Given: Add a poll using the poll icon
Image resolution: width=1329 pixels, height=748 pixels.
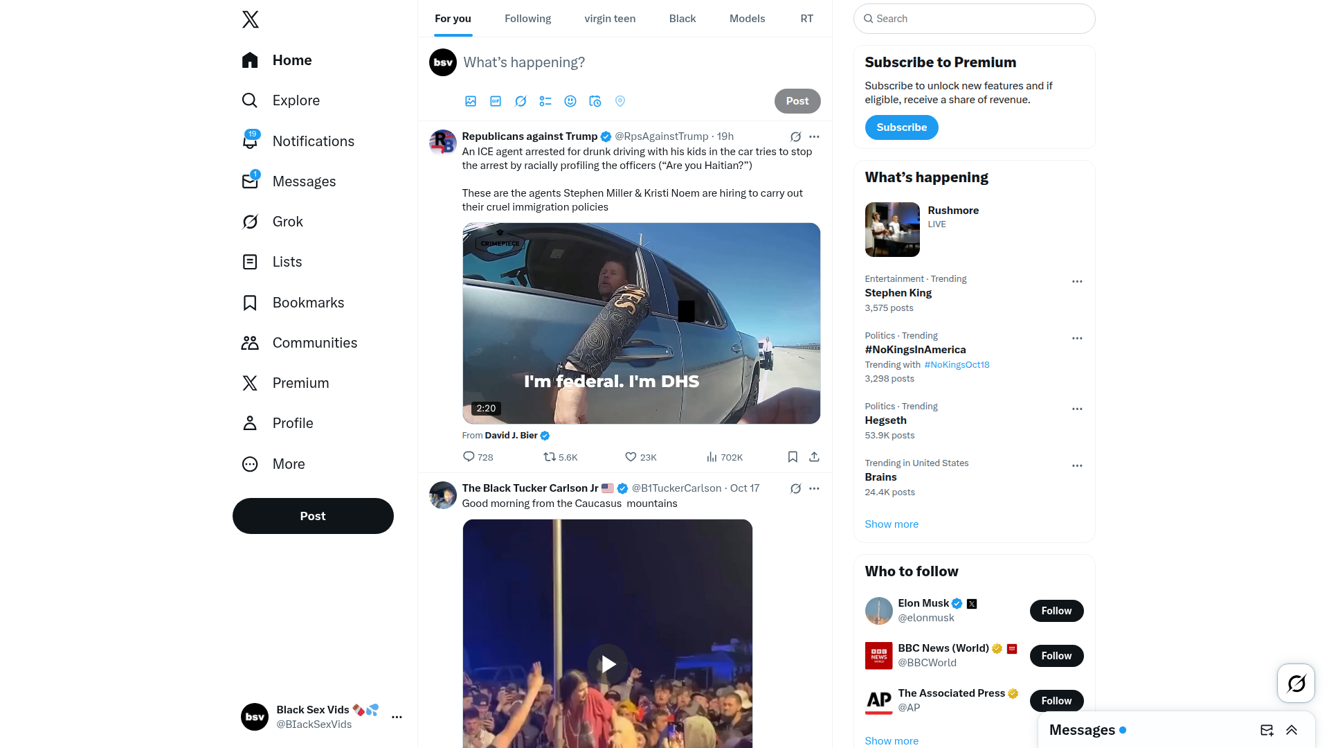Looking at the screenshot, I should (x=545, y=101).
